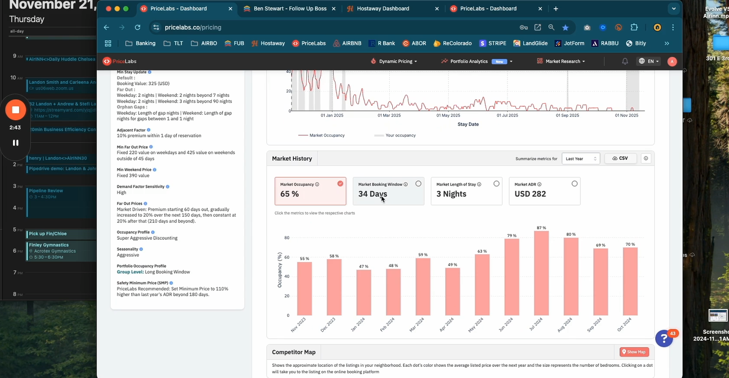Click the July 2024 occupancy bar
The height and width of the screenshot is (378, 729).
coord(541,273)
